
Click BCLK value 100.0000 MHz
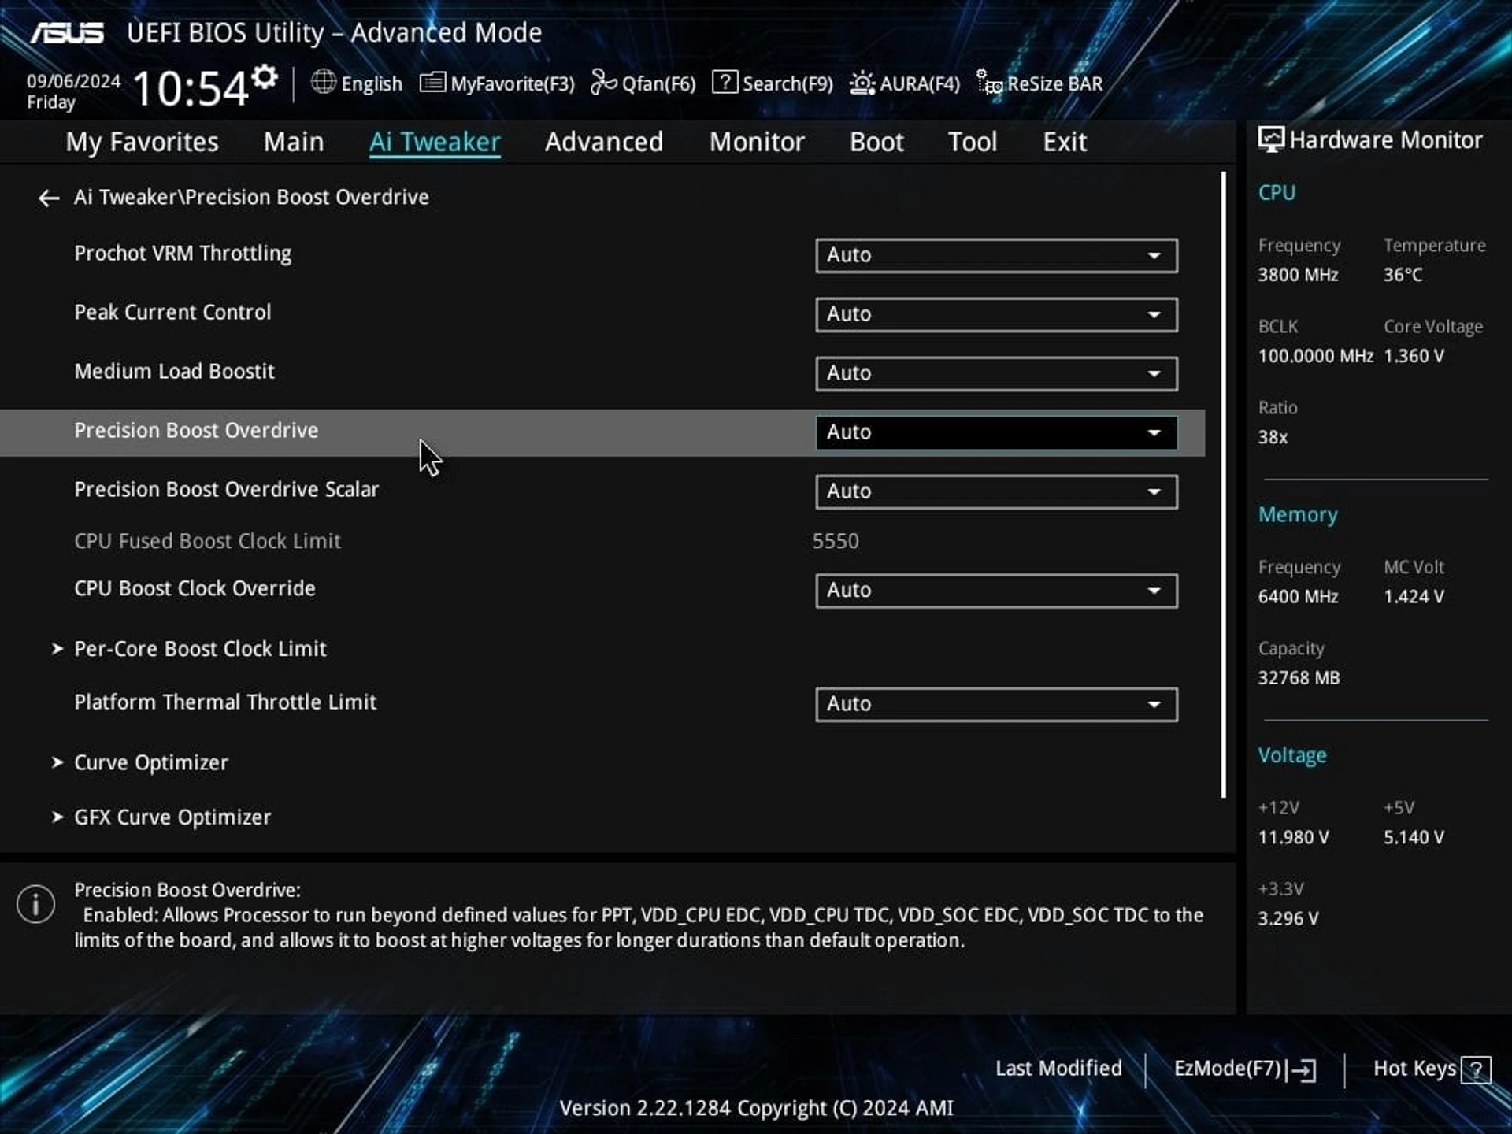(x=1315, y=356)
